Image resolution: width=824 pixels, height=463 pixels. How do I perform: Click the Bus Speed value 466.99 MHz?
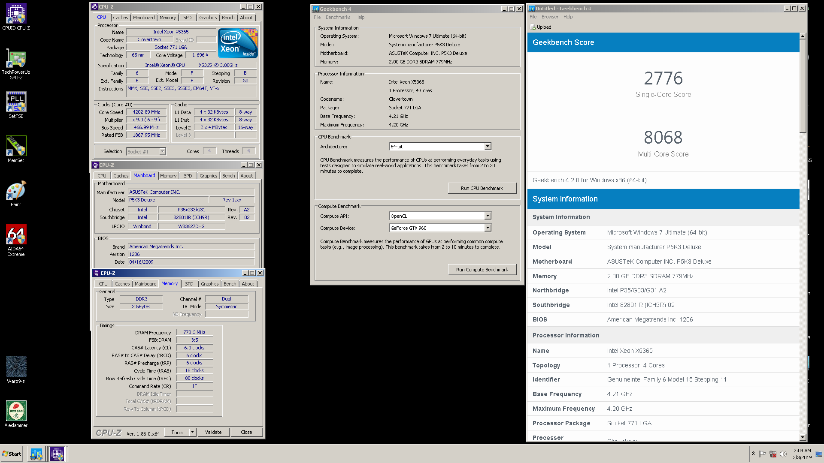[x=146, y=127]
